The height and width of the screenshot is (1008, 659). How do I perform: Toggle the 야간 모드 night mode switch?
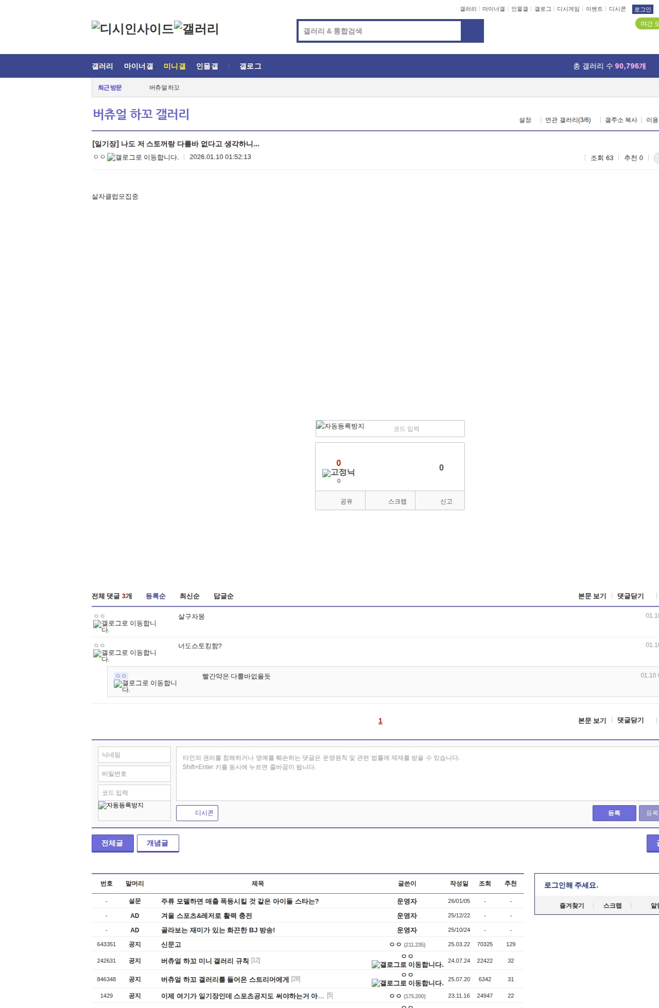(648, 24)
